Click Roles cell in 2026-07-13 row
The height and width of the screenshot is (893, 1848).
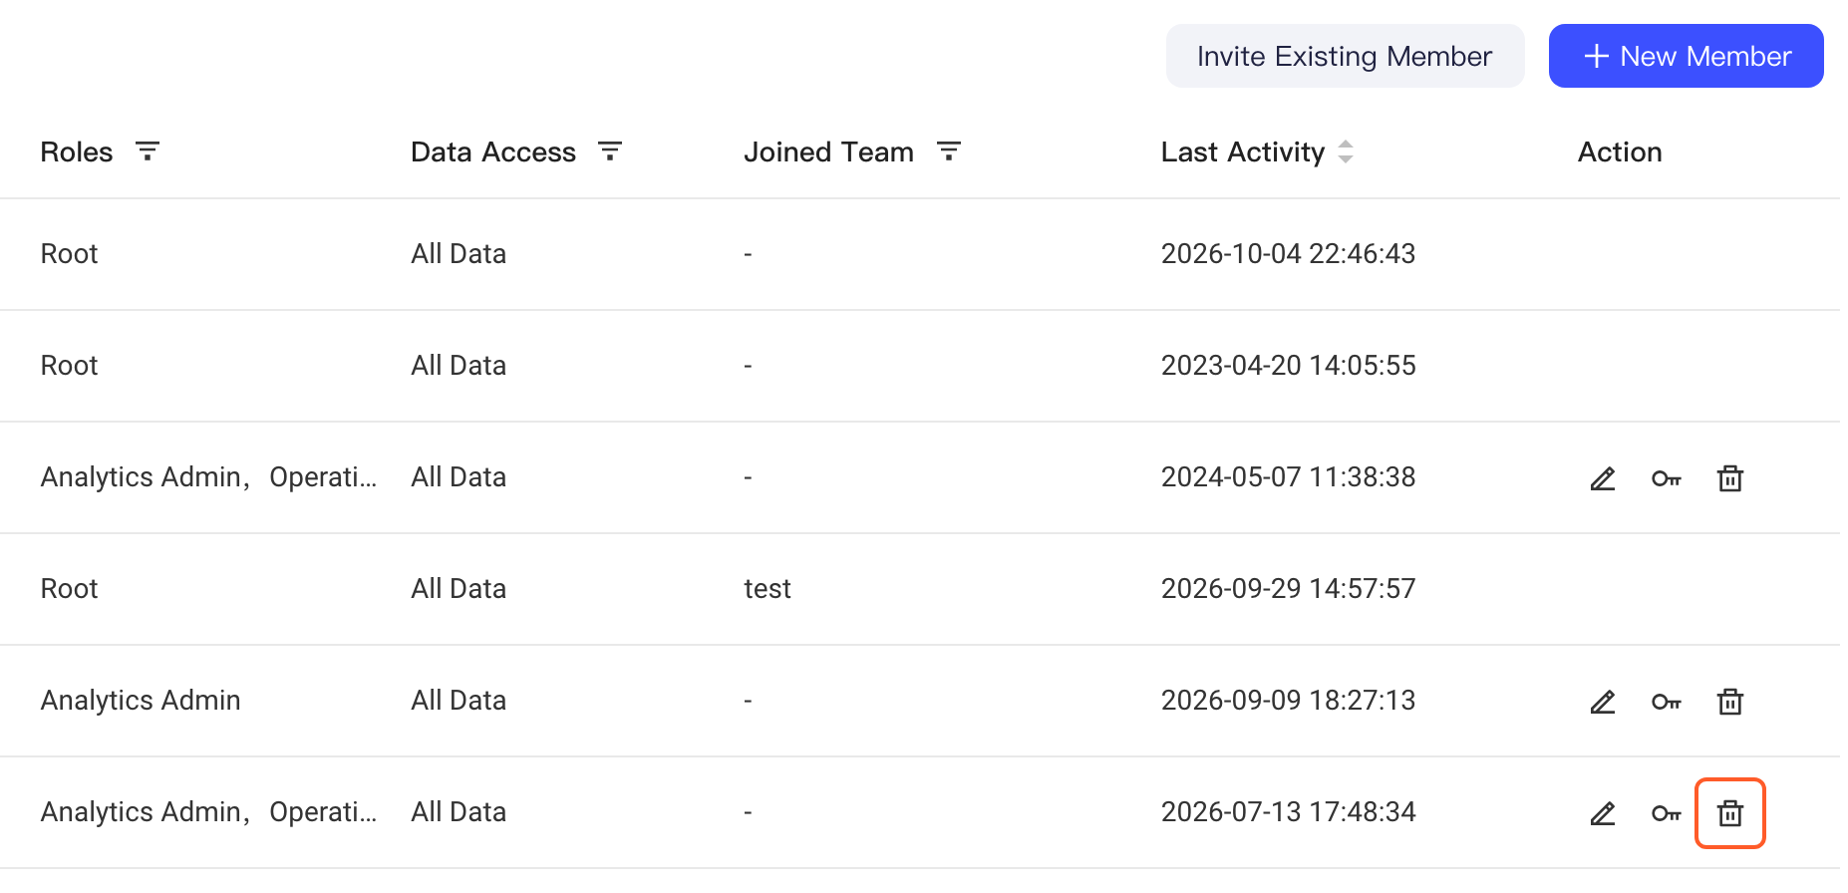click(x=209, y=812)
